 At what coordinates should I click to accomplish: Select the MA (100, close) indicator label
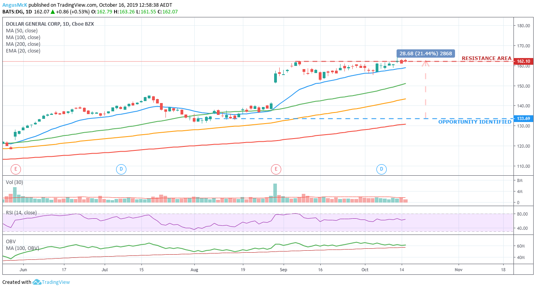tap(23, 38)
